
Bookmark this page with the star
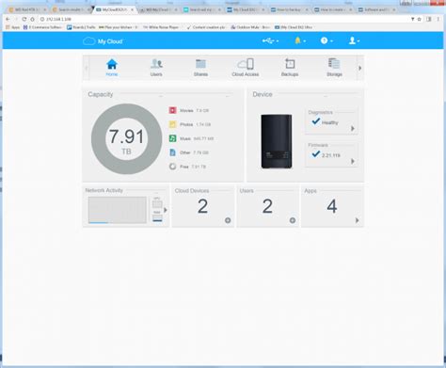click(420, 19)
